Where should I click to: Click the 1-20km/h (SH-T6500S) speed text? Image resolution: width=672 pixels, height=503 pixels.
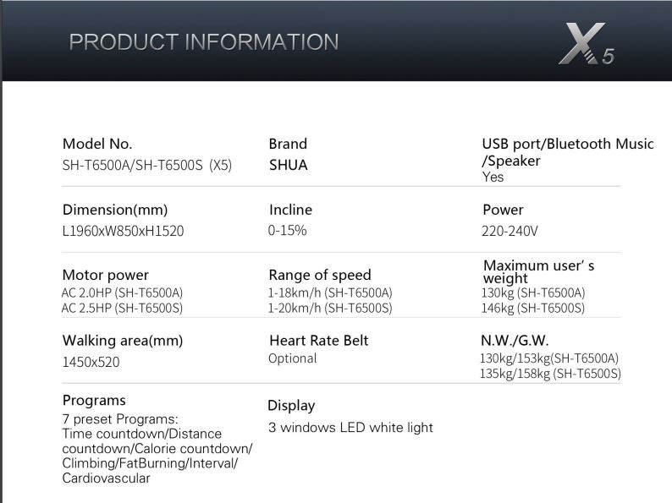330,308
